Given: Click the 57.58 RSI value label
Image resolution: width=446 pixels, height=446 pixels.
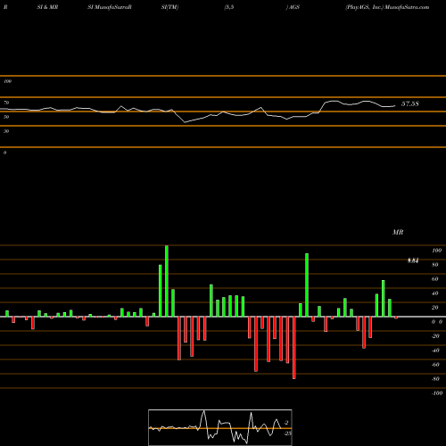Looking at the screenshot, I should [x=410, y=103].
